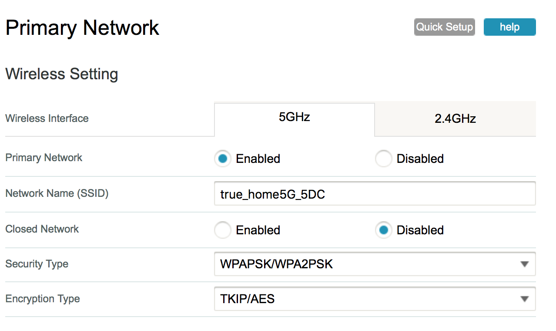
Task: Click the Encryption Type dropdown arrow icon
Action: (x=524, y=299)
